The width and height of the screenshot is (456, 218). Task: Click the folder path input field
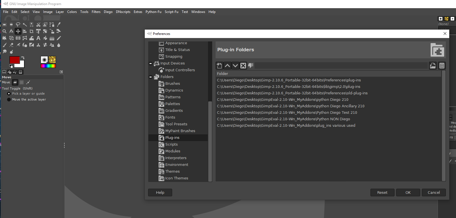click(x=341, y=66)
